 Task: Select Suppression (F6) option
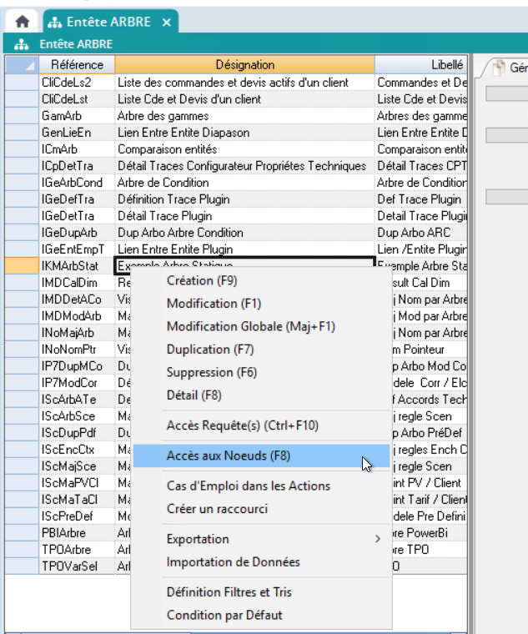click(212, 372)
